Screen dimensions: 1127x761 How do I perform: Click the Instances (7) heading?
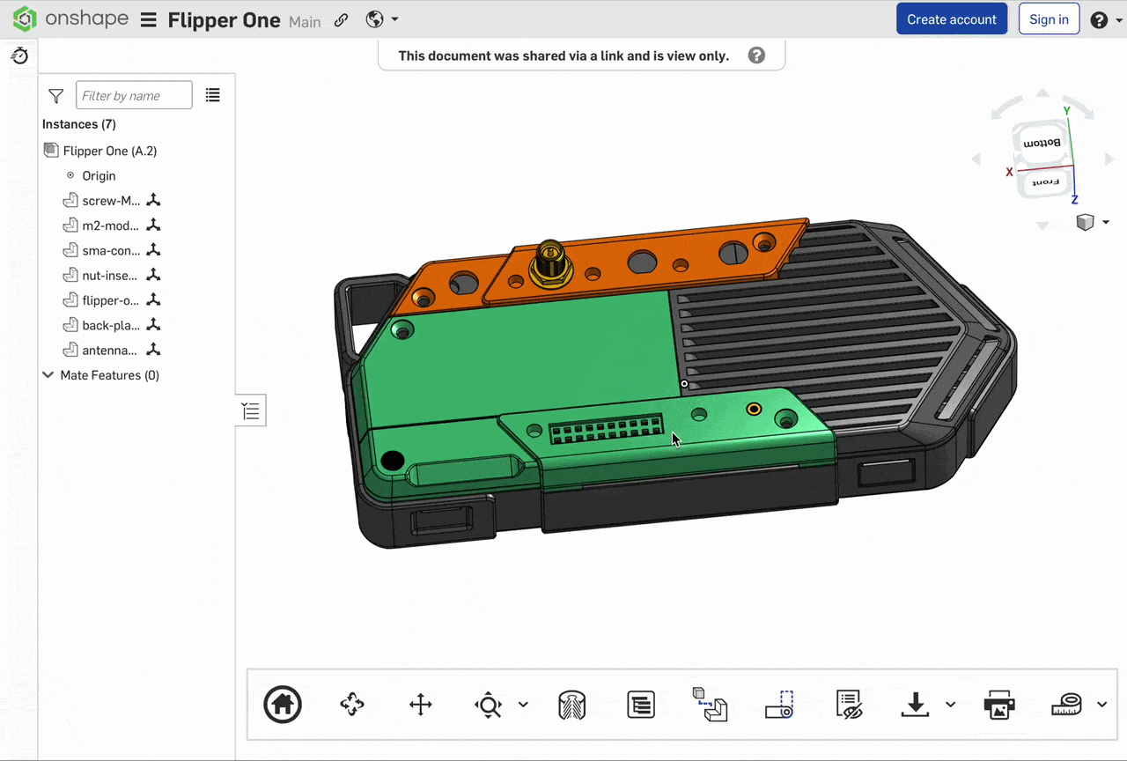(x=79, y=124)
